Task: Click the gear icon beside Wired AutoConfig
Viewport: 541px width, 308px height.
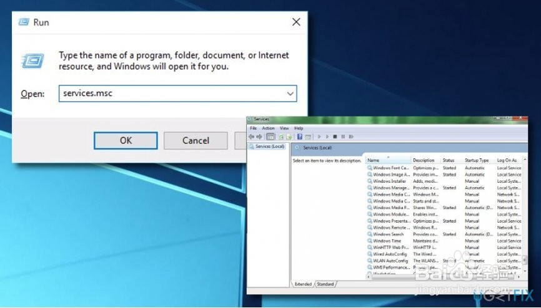Action: (x=370, y=254)
